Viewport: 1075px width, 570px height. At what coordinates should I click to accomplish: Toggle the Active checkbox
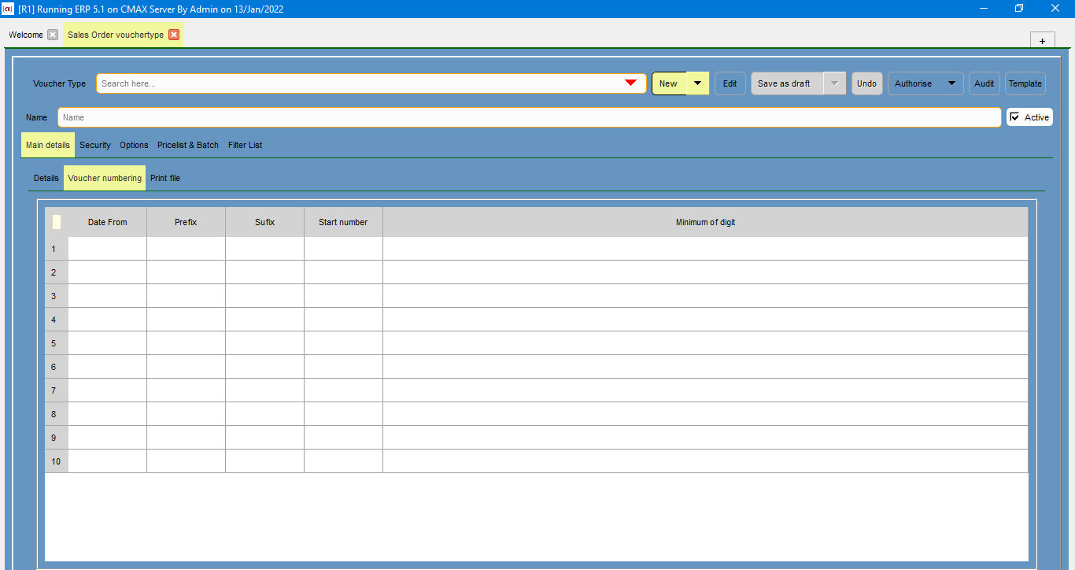[1014, 117]
